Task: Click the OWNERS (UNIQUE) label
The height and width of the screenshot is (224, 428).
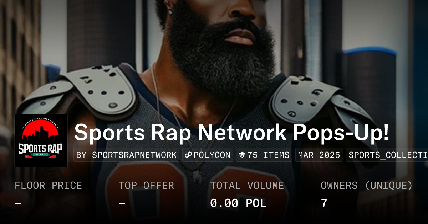Action: pos(367,186)
